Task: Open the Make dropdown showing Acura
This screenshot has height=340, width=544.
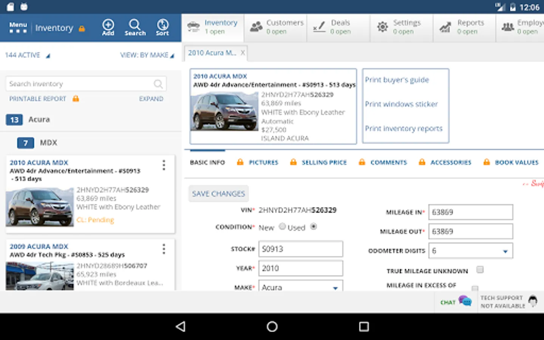Action: [x=301, y=285]
